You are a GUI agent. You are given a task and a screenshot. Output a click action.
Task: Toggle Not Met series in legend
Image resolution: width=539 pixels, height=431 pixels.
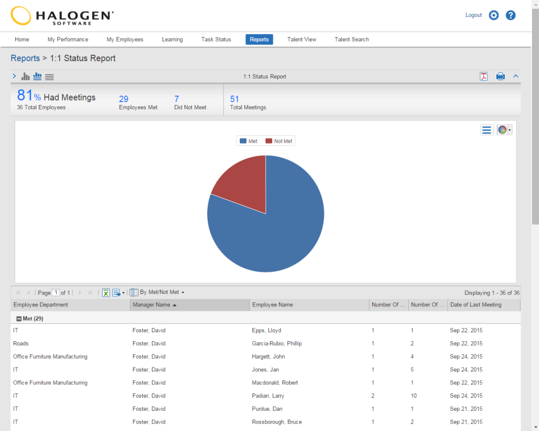(279, 141)
